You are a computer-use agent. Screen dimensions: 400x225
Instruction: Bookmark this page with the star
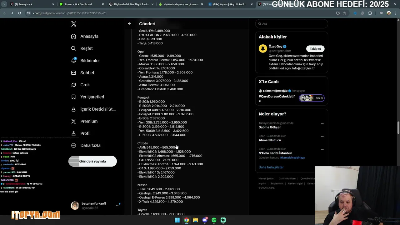344,13
